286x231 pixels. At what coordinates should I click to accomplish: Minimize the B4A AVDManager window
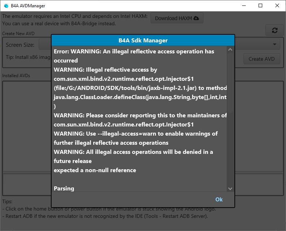pos(244,5)
